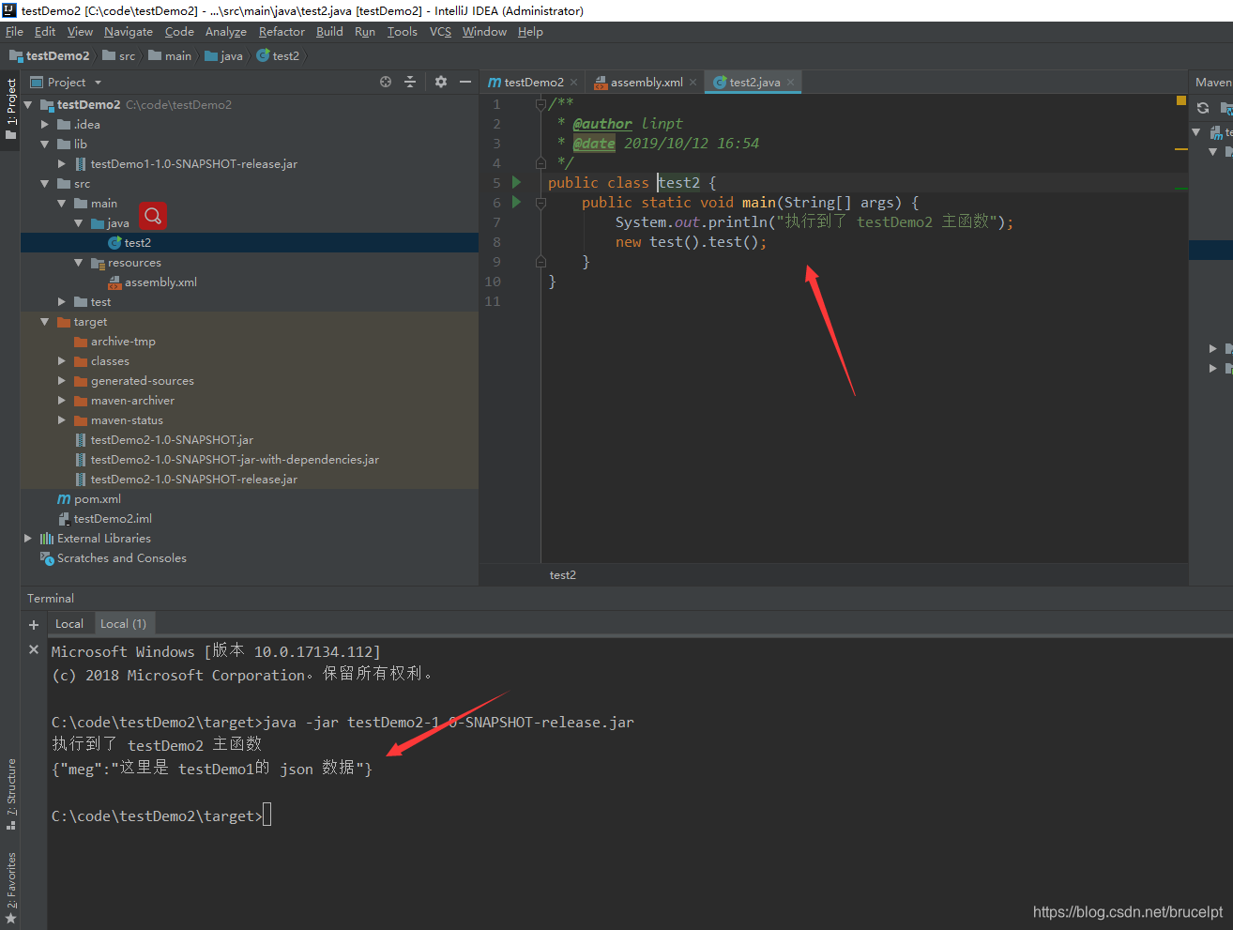
Task: Collapse the src folder
Action: [x=45, y=184]
